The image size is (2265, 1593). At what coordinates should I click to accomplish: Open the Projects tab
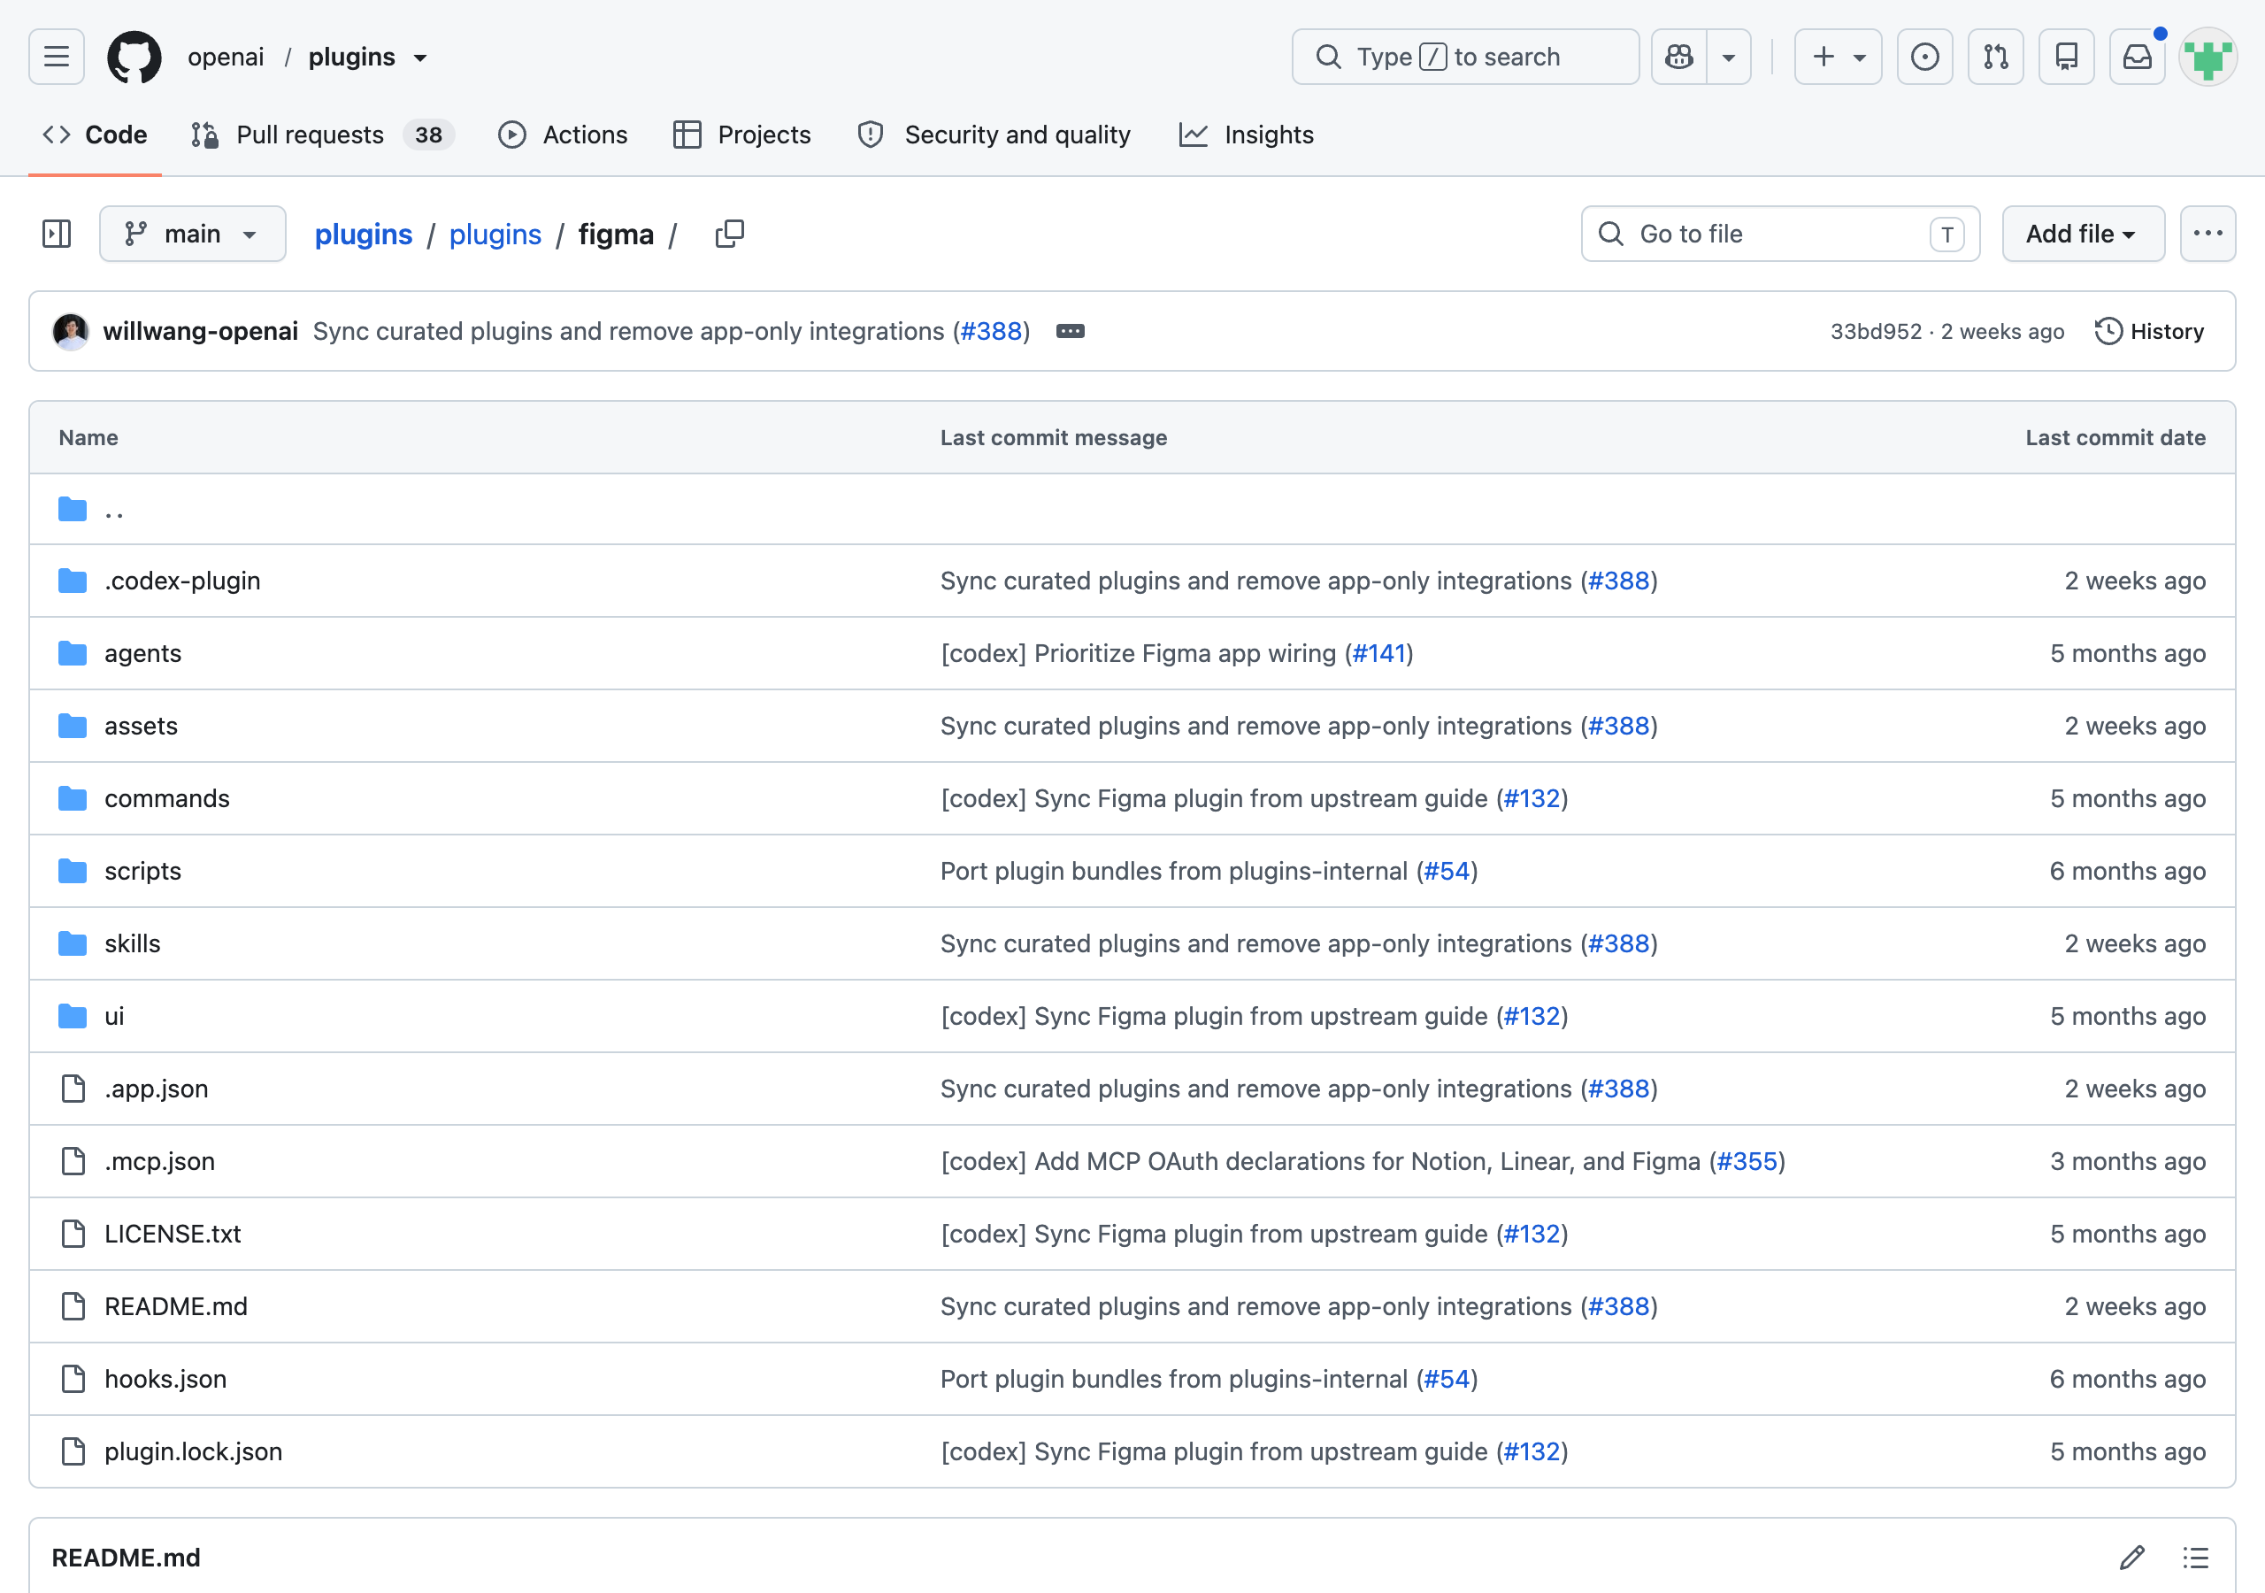pos(741,135)
